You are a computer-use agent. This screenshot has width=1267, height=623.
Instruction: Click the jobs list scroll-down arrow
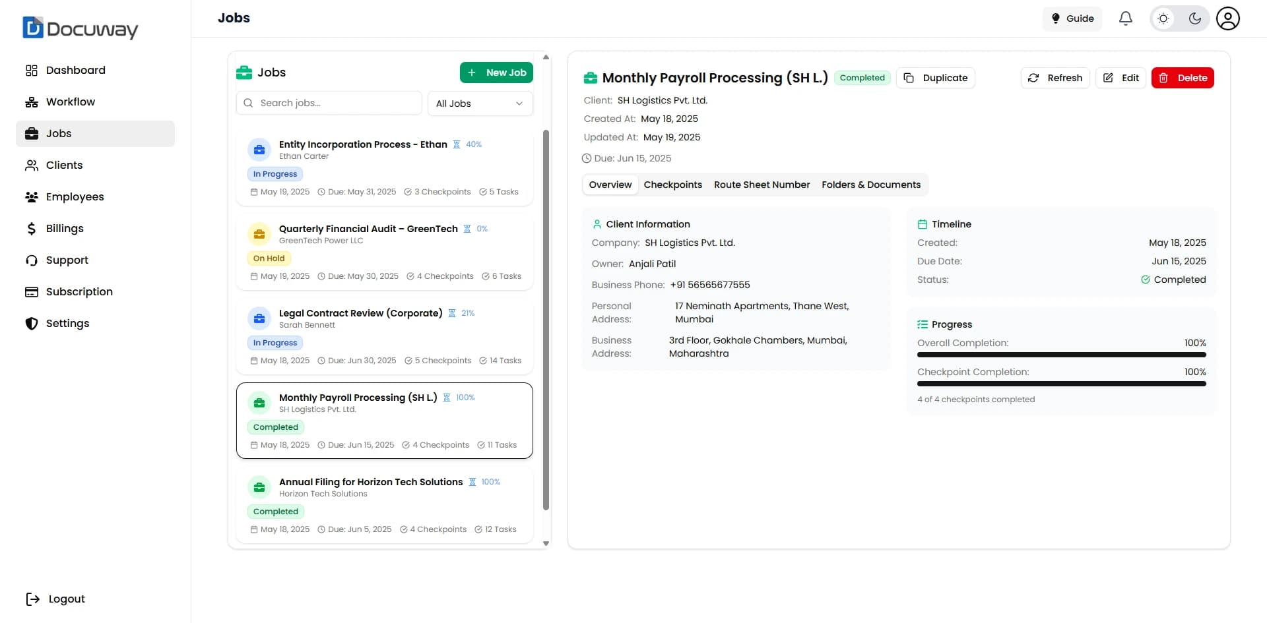coord(546,543)
